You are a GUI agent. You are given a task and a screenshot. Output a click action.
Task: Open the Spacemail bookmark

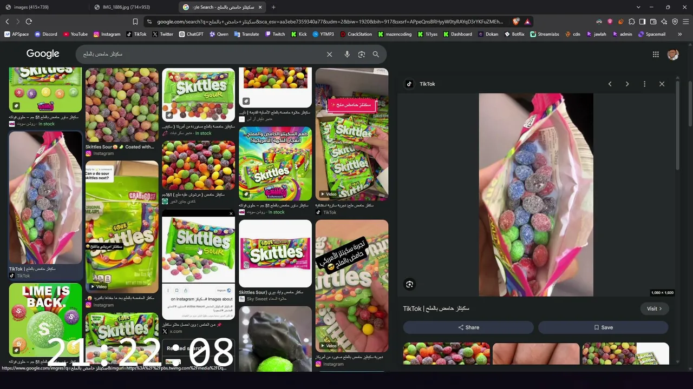[x=651, y=34]
